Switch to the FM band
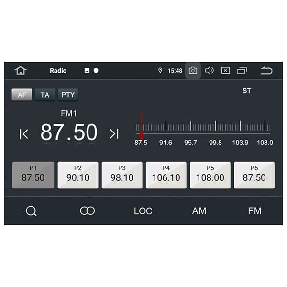 pyautogui.click(x=254, y=211)
